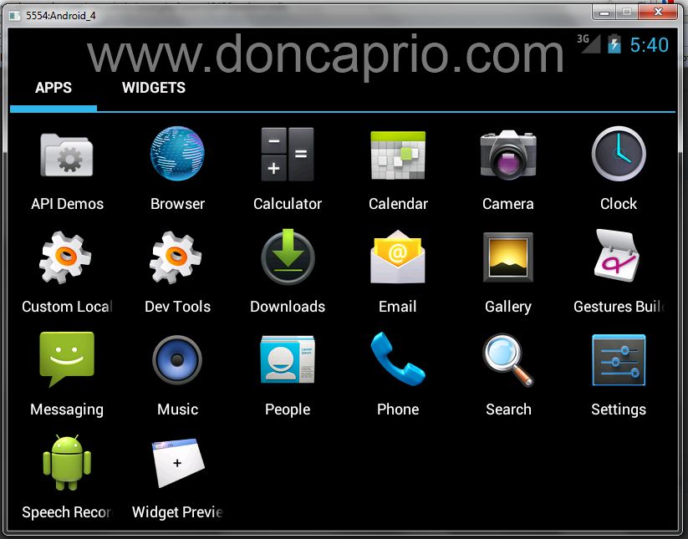The image size is (688, 539).
Task: Click the "Search" label text
Action: click(x=508, y=409)
